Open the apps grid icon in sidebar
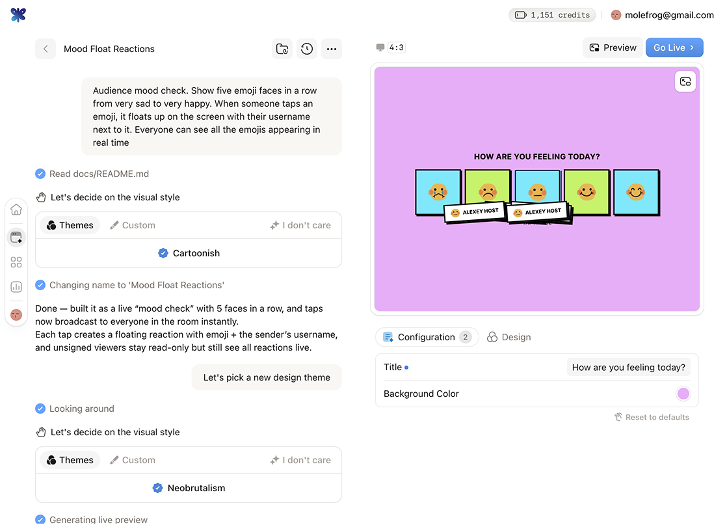727x525 pixels. coord(16,262)
